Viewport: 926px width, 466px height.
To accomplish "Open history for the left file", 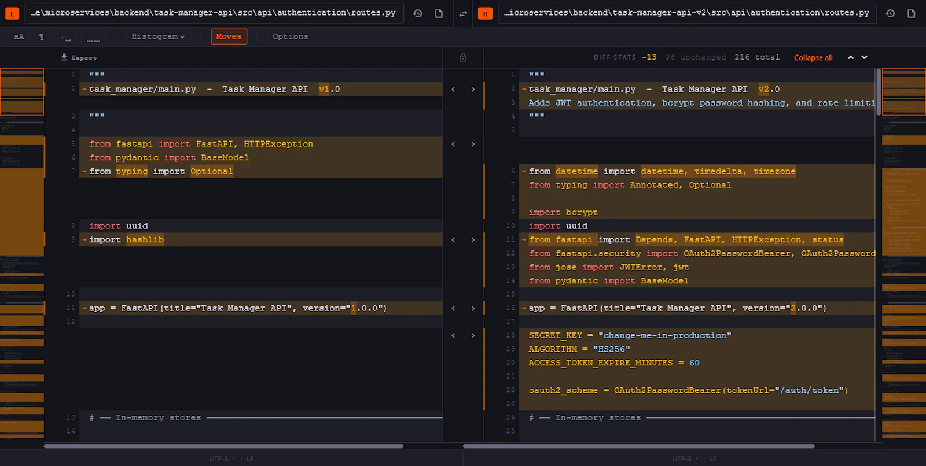I will coord(417,13).
